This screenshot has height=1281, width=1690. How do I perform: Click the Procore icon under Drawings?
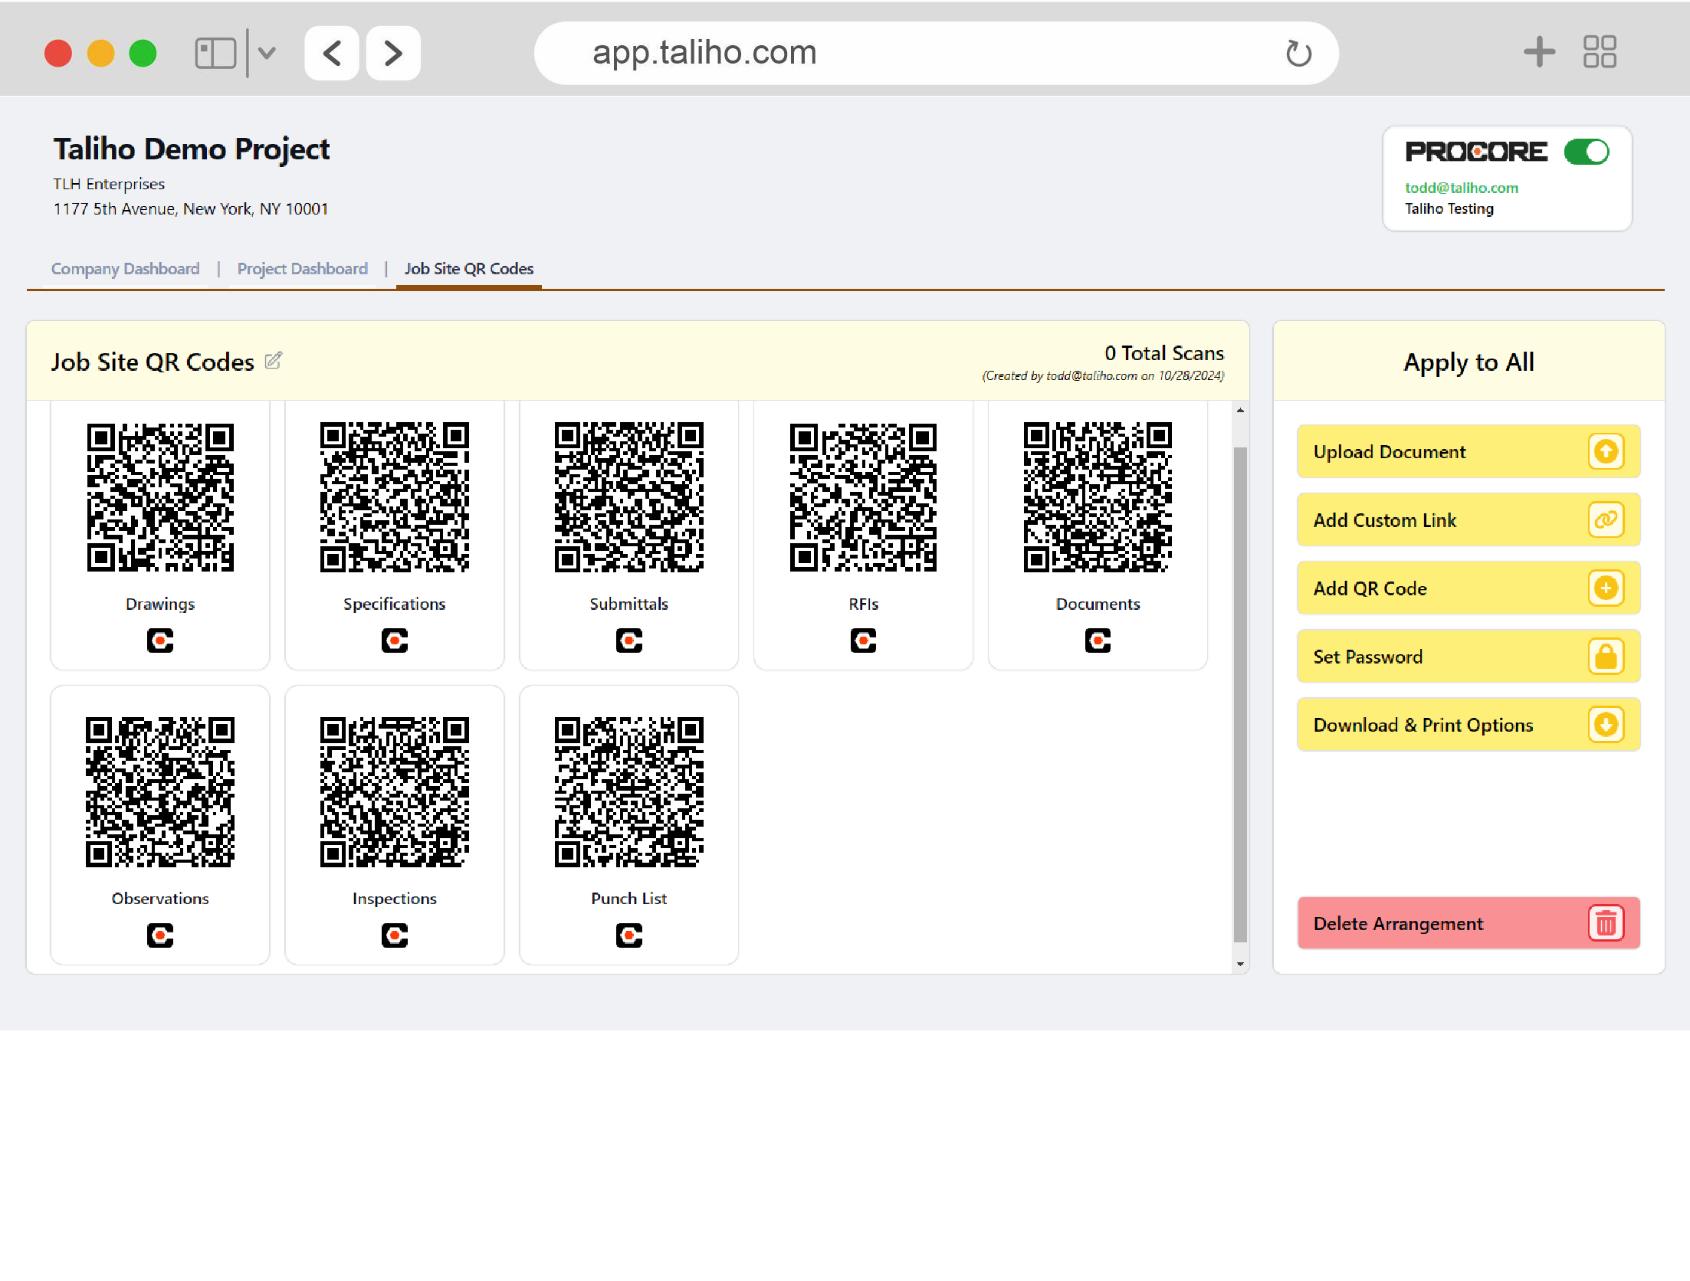(x=160, y=640)
